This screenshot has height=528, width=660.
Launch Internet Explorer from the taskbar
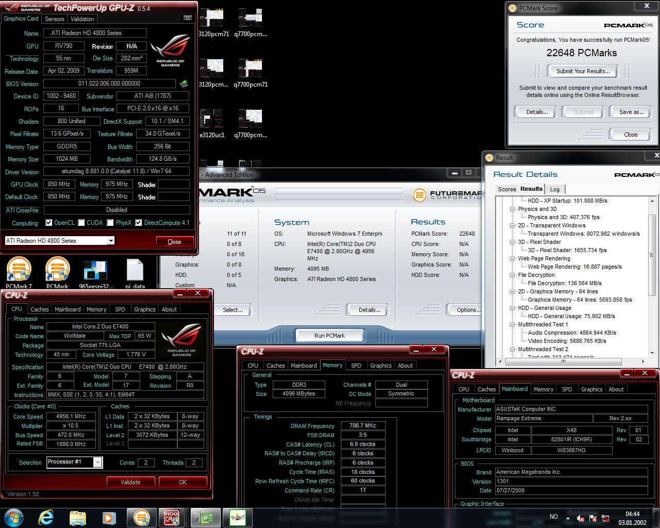coord(46,517)
